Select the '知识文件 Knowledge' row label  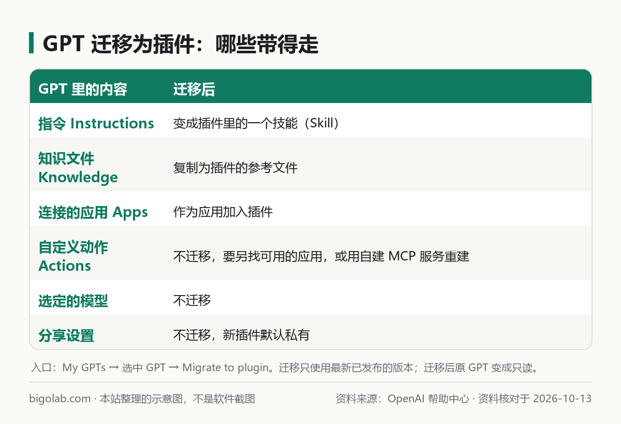[x=78, y=168]
